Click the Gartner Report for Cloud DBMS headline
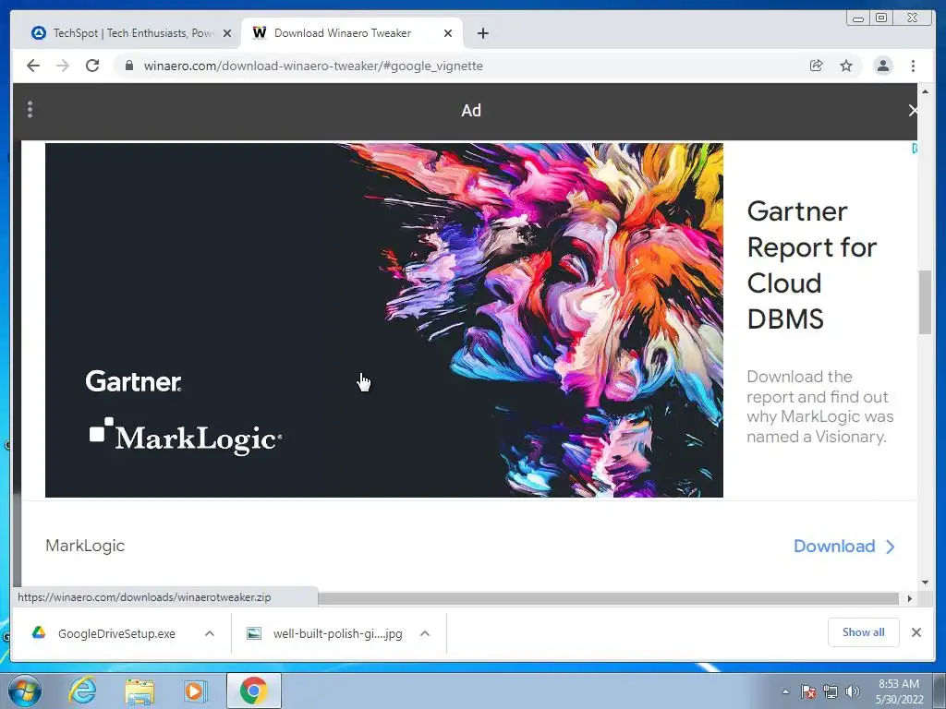The height and width of the screenshot is (709, 946). tap(811, 265)
